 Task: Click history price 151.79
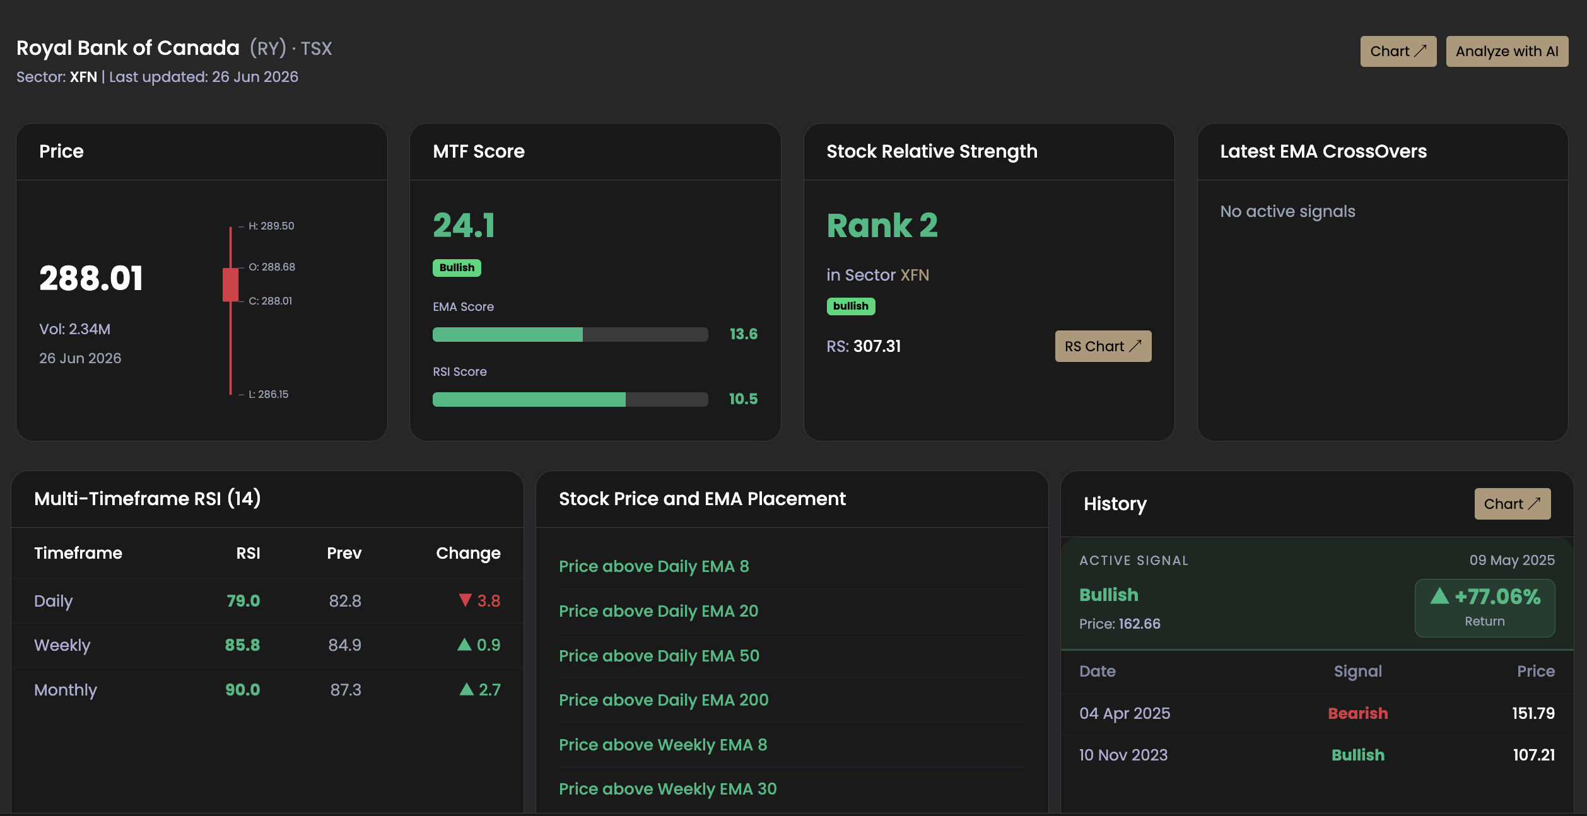tap(1533, 713)
